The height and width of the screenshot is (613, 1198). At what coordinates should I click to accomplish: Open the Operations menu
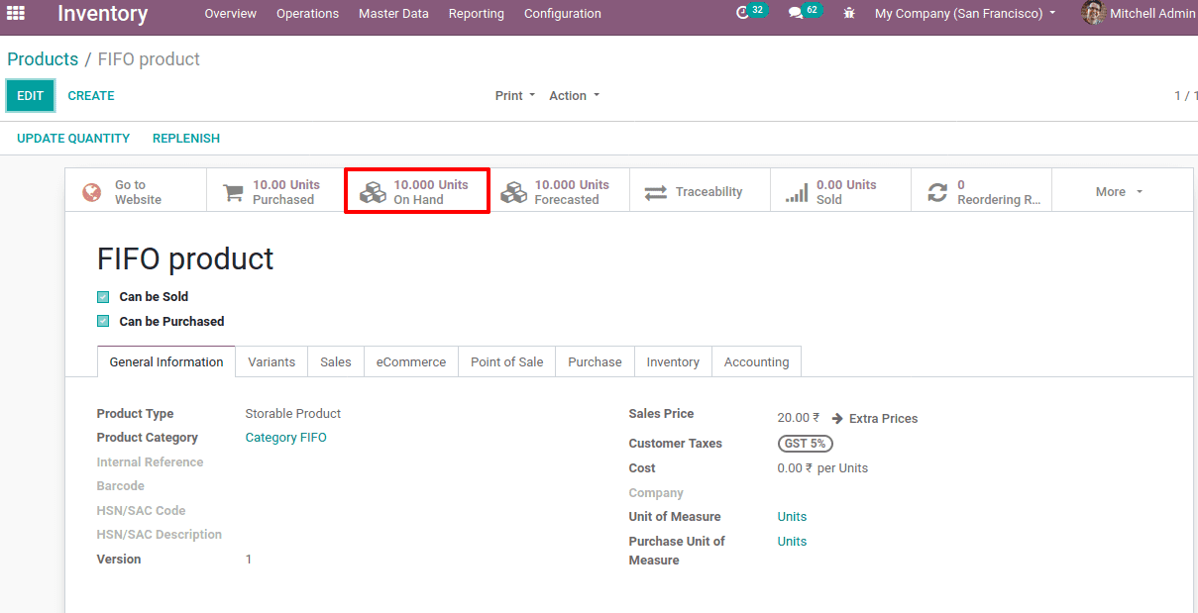307,14
